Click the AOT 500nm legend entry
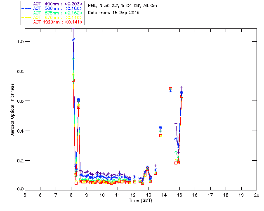The image size is (264, 211). coord(52,8)
